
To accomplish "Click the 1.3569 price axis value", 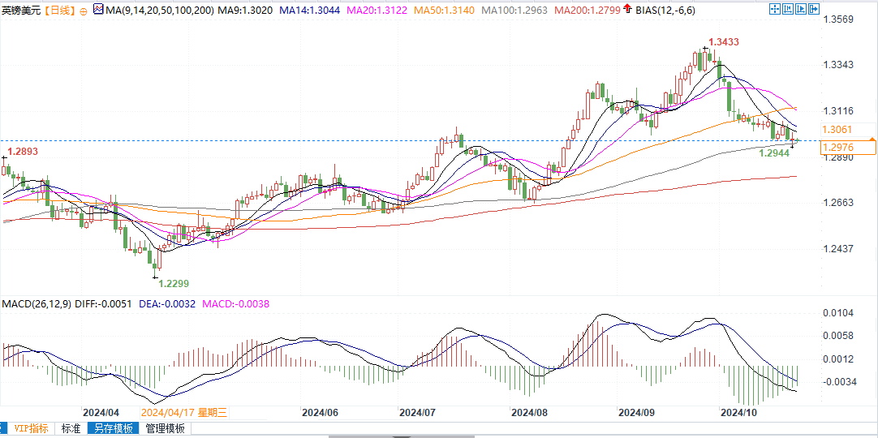I will 837,19.
